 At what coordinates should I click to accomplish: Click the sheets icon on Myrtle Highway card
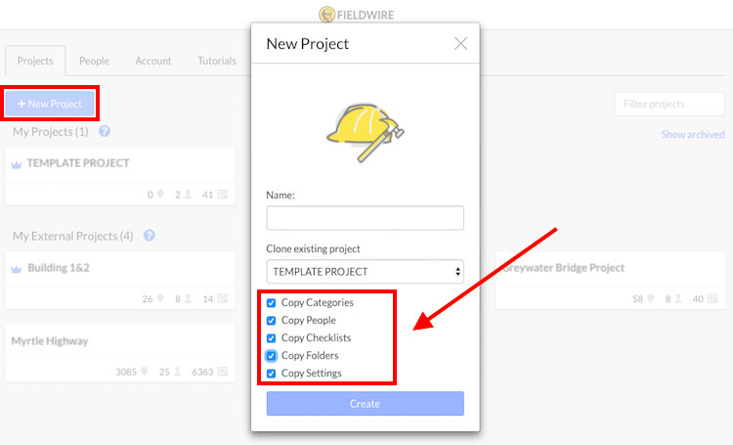[x=223, y=372]
